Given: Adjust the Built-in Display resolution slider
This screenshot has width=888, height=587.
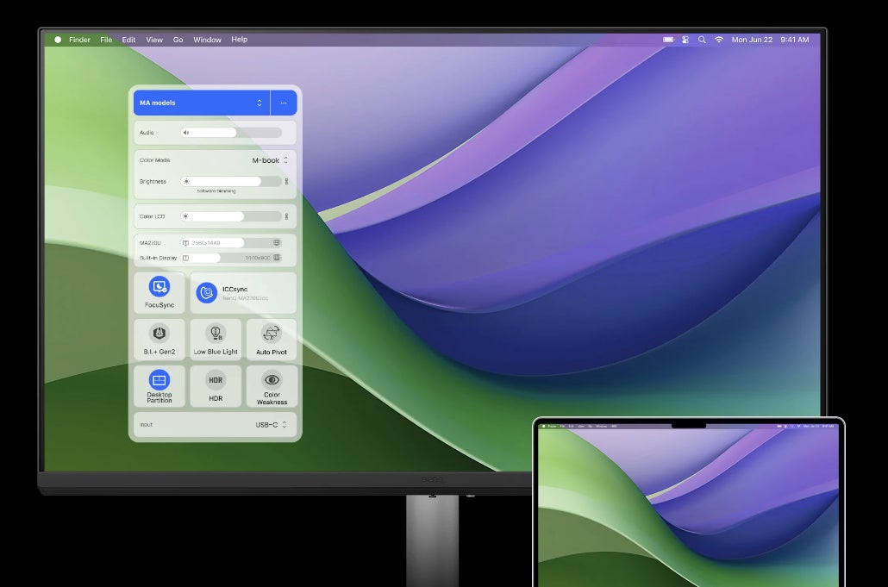Looking at the screenshot, I should pos(231,258).
